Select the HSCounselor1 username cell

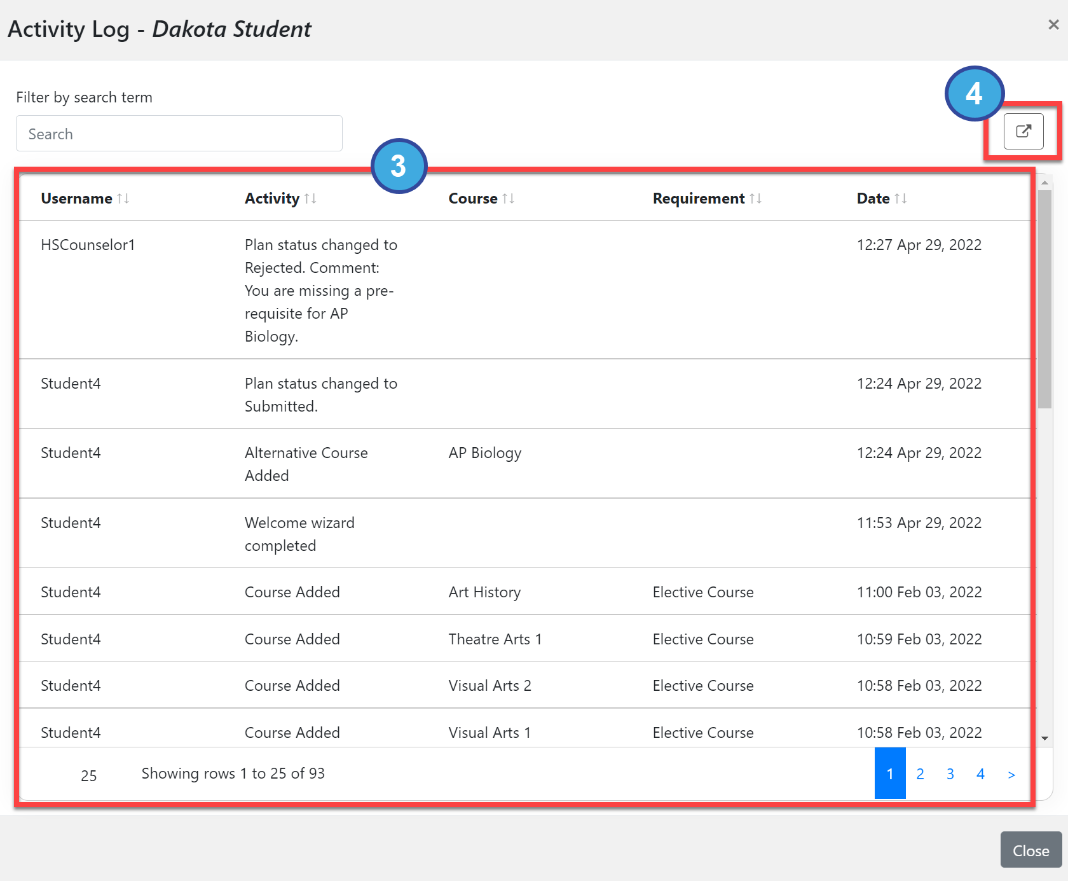(88, 245)
